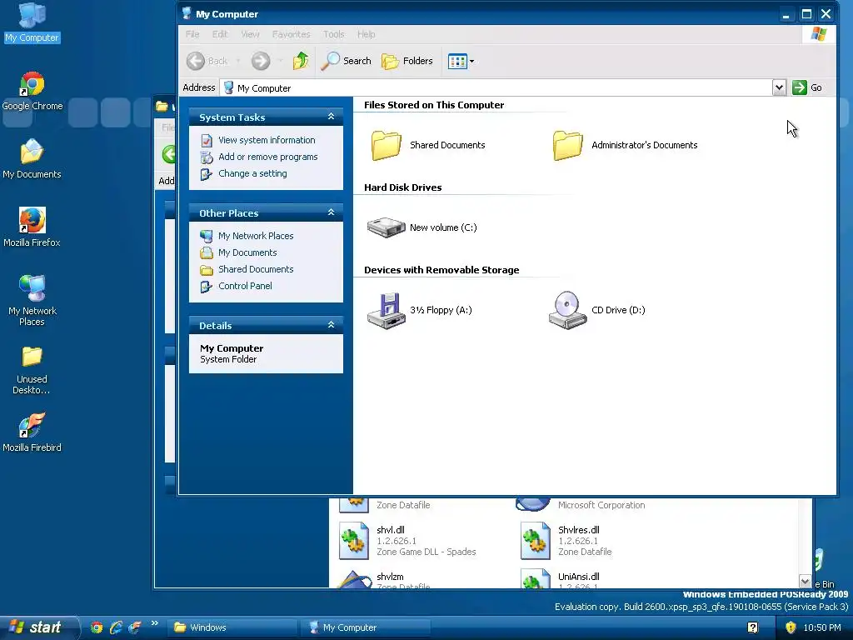
Task: Open My Documents link in Other Places
Action: tap(247, 252)
